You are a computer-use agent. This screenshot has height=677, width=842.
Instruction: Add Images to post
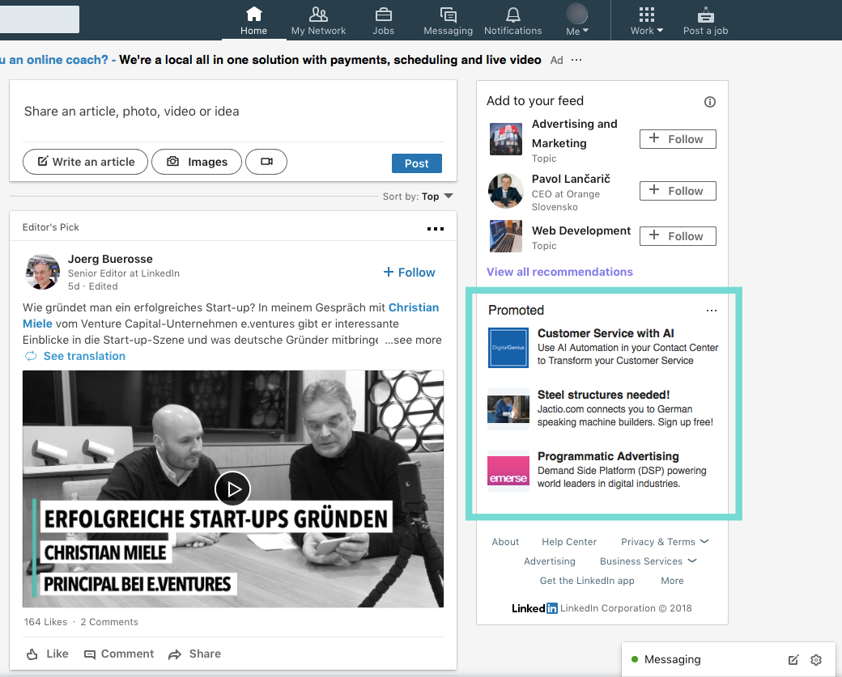tap(197, 162)
